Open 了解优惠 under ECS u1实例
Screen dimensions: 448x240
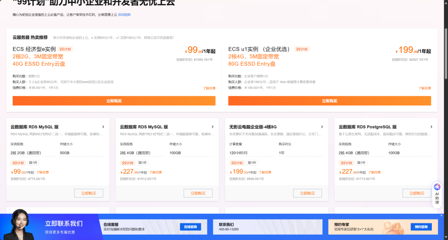(424, 88)
